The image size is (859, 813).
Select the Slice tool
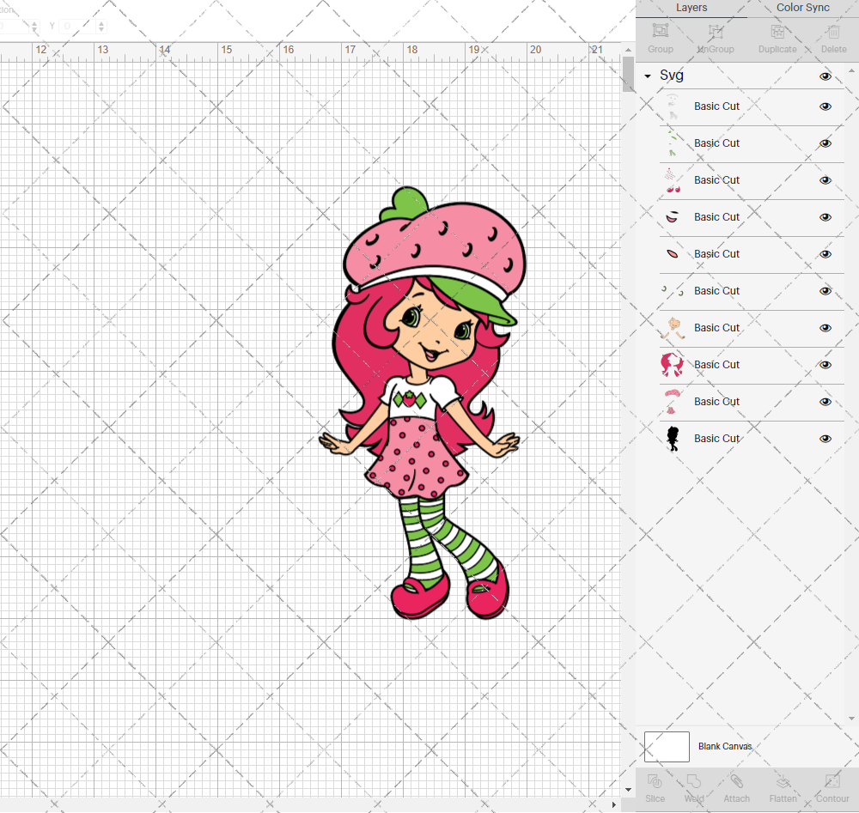[655, 780]
